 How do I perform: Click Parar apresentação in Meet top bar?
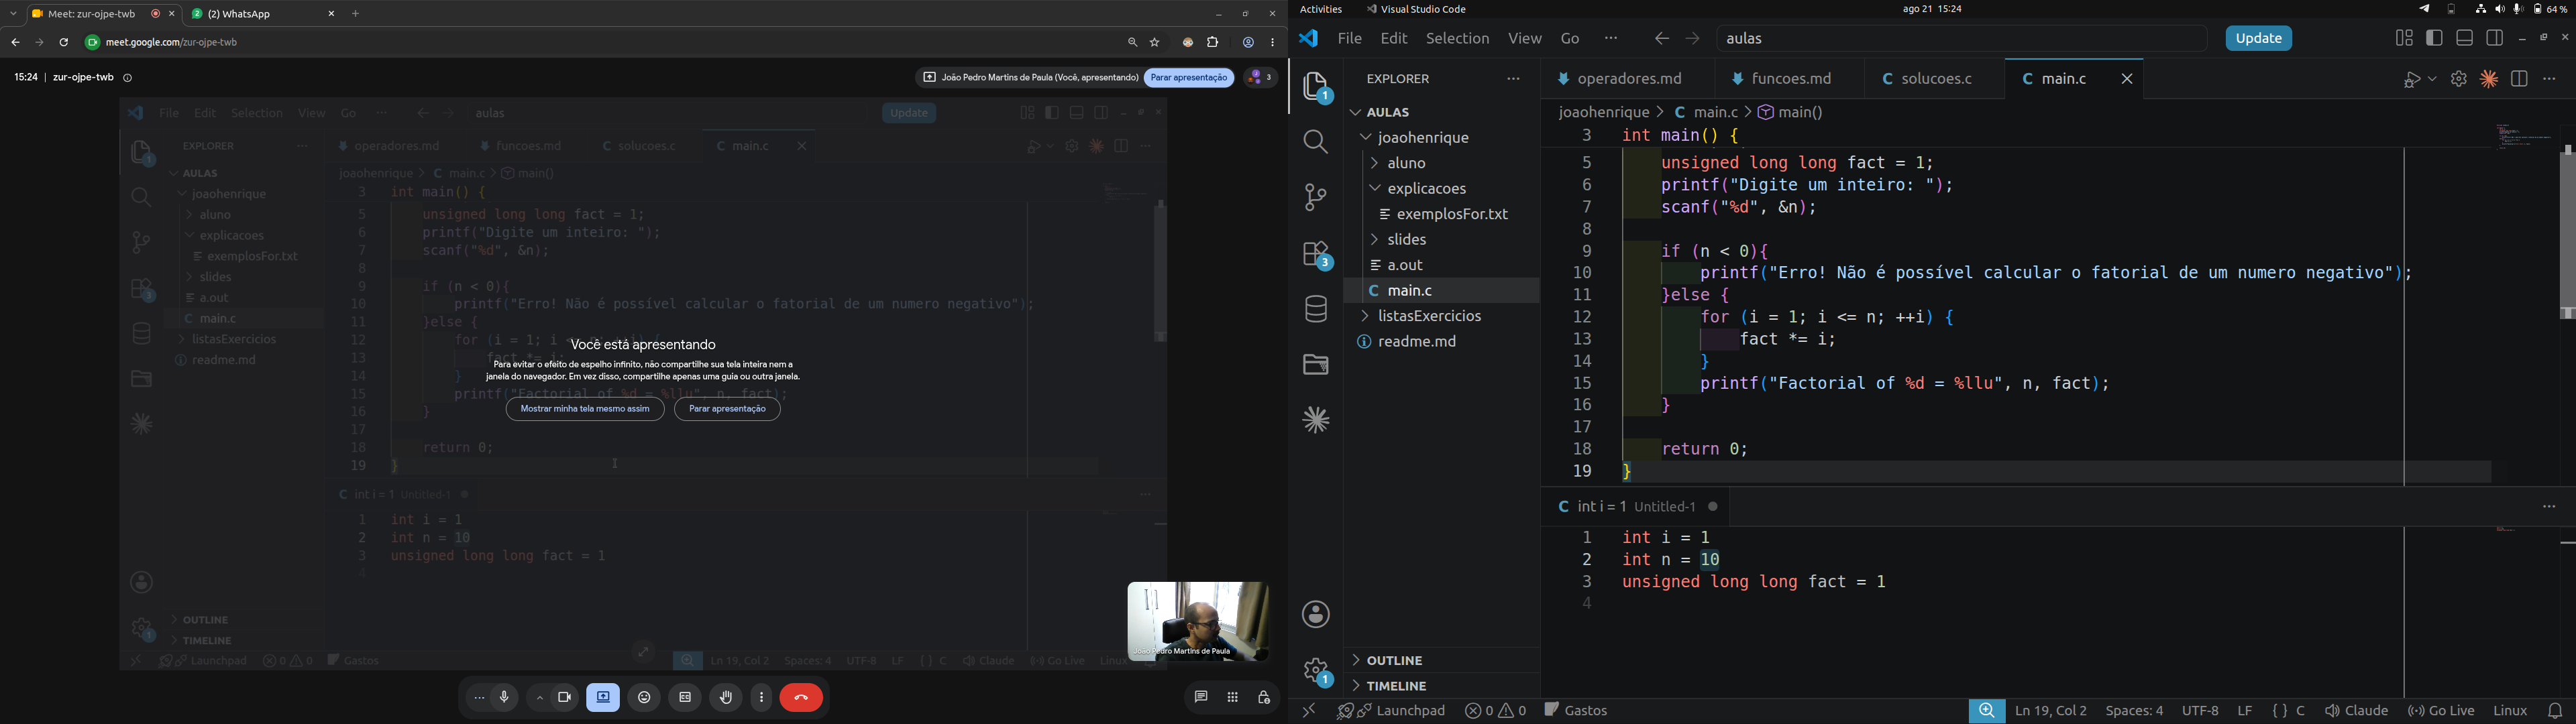click(x=1189, y=78)
